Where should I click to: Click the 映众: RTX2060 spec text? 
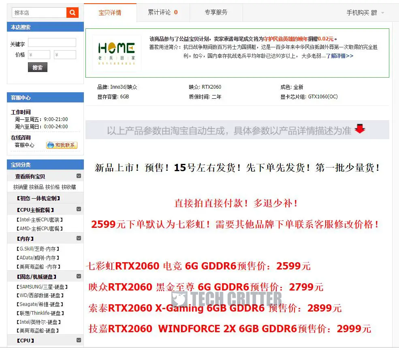(205, 87)
